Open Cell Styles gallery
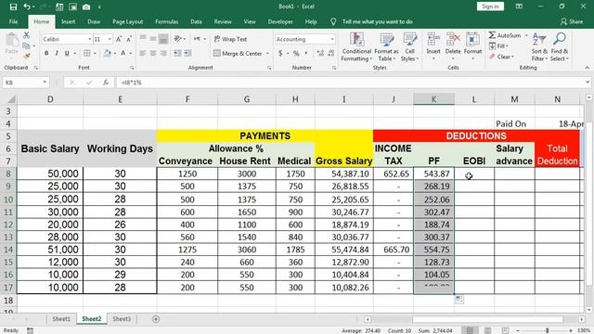This screenshot has width=594, height=334. (x=410, y=47)
